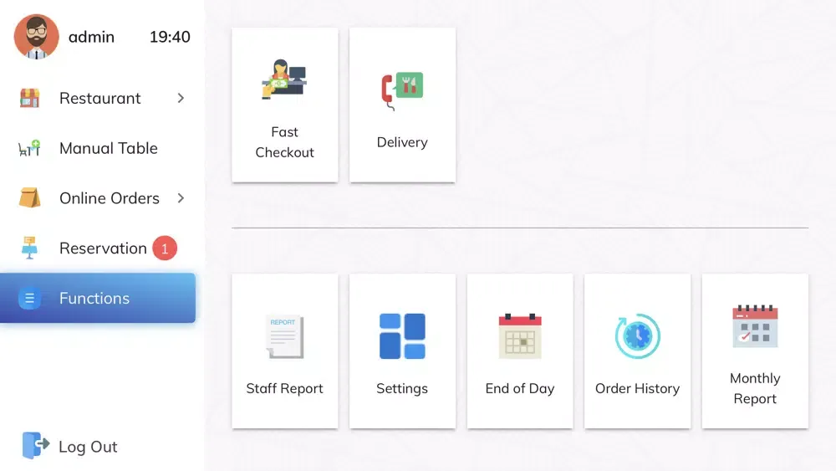Image resolution: width=836 pixels, height=471 pixels.
Task: Click the admin avatar picture
Action: pyautogui.click(x=36, y=37)
